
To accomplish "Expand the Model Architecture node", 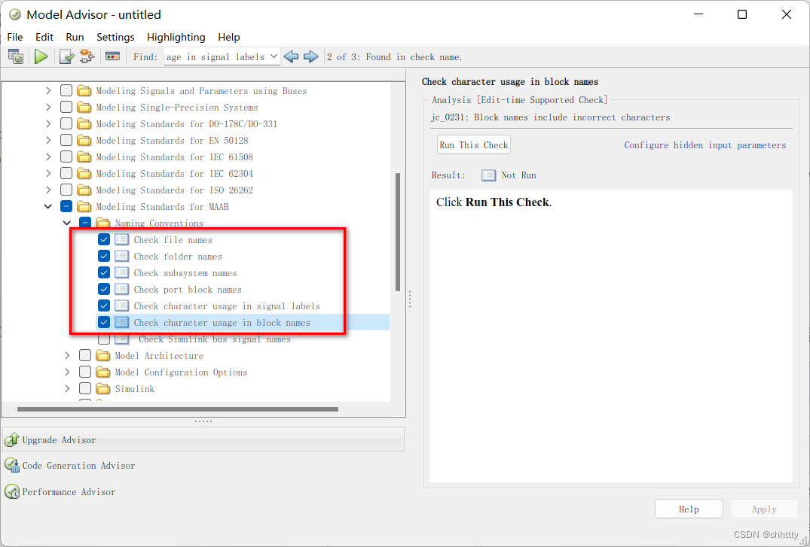I will tap(67, 356).
